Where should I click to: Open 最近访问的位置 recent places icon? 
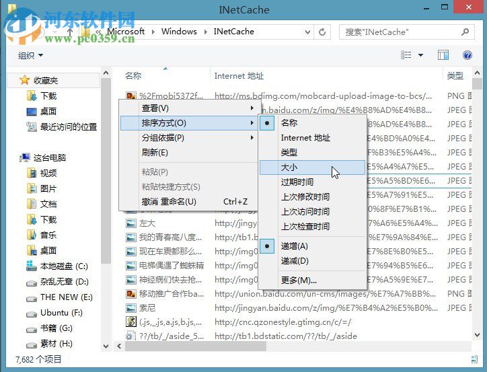pos(32,126)
